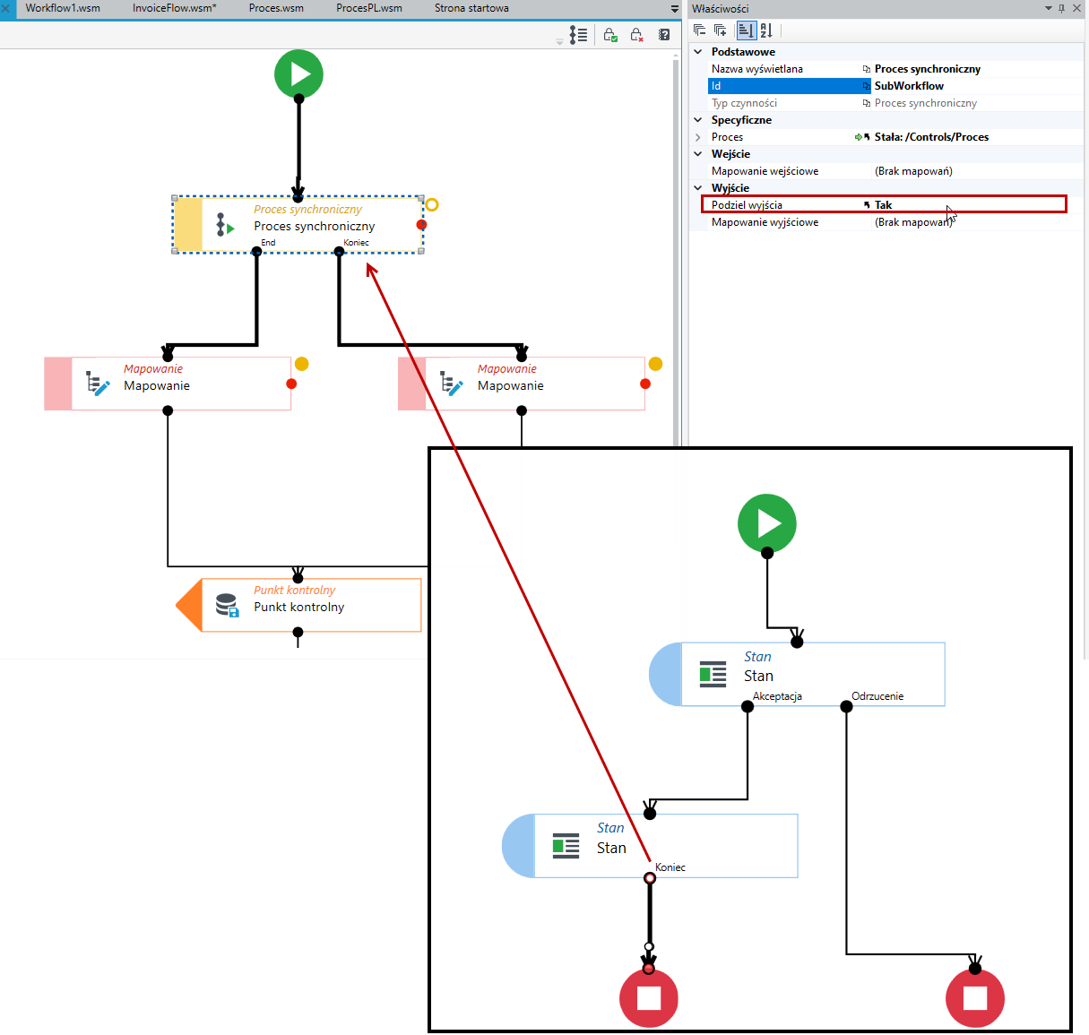Open the help icon in the canvas toolbar
The height and width of the screenshot is (1035, 1089).
tap(664, 35)
